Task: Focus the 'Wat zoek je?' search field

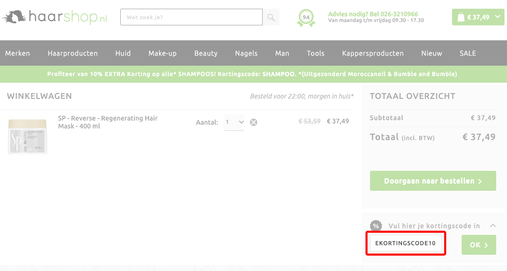Action: (x=191, y=17)
